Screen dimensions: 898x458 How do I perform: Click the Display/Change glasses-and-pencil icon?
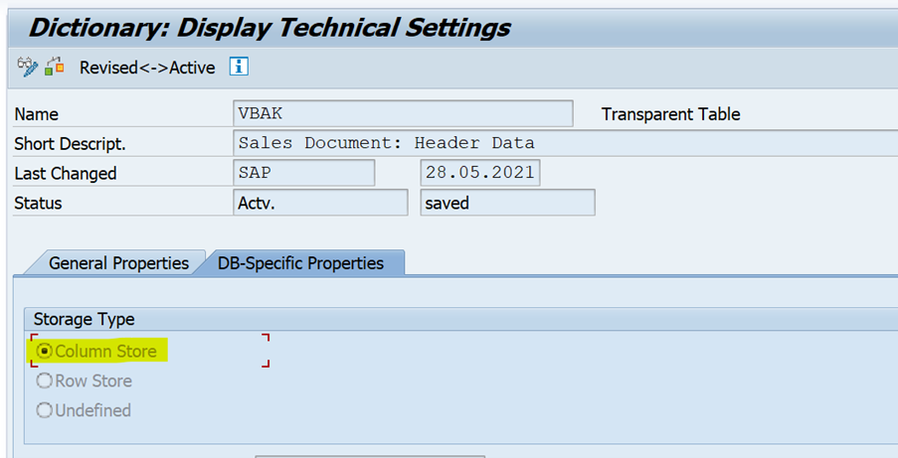(27, 68)
